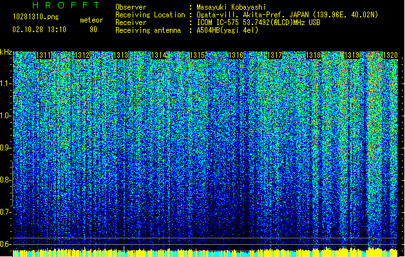Click the 1318 time marker
Screen dimensions: 405x257
point(313,55)
